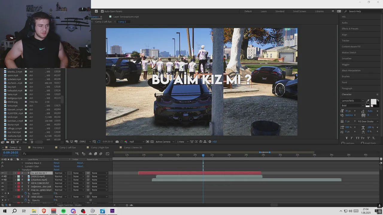Apply Small Caps text style
The height and width of the screenshot is (215, 383).
click(363, 138)
